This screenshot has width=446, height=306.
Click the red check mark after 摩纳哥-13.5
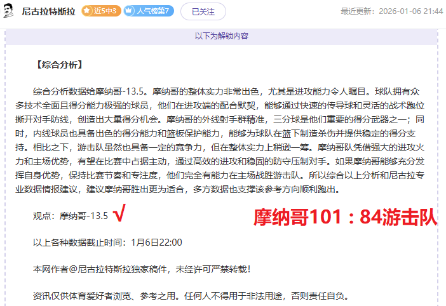click(x=119, y=216)
